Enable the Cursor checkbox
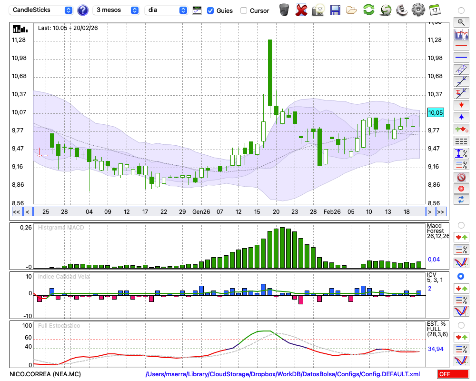 point(244,10)
